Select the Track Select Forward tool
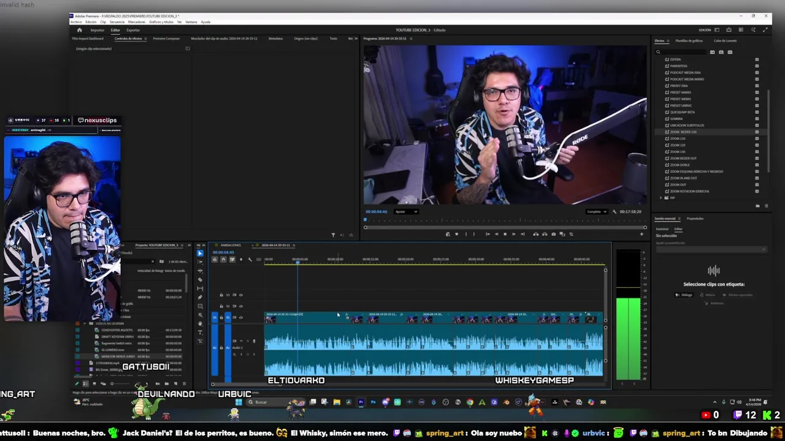 pyautogui.click(x=200, y=262)
